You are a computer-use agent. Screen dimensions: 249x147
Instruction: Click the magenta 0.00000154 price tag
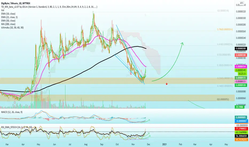pyautogui.click(x=241, y=67)
